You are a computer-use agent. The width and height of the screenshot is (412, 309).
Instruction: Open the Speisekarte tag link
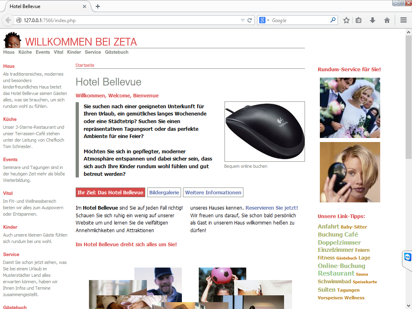click(x=365, y=282)
